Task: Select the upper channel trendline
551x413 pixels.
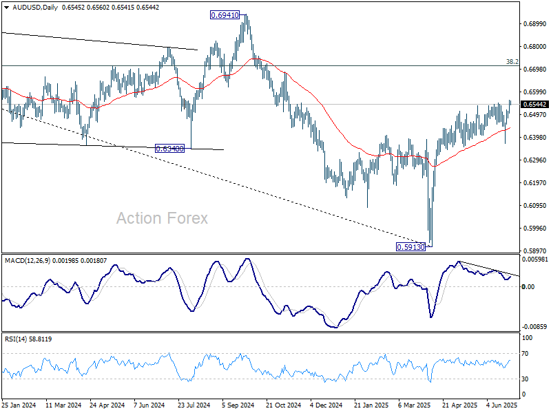Action: [x=100, y=41]
